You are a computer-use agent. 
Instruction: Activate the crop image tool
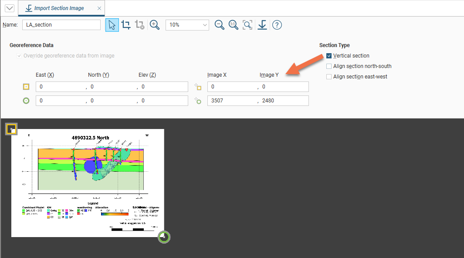click(126, 25)
